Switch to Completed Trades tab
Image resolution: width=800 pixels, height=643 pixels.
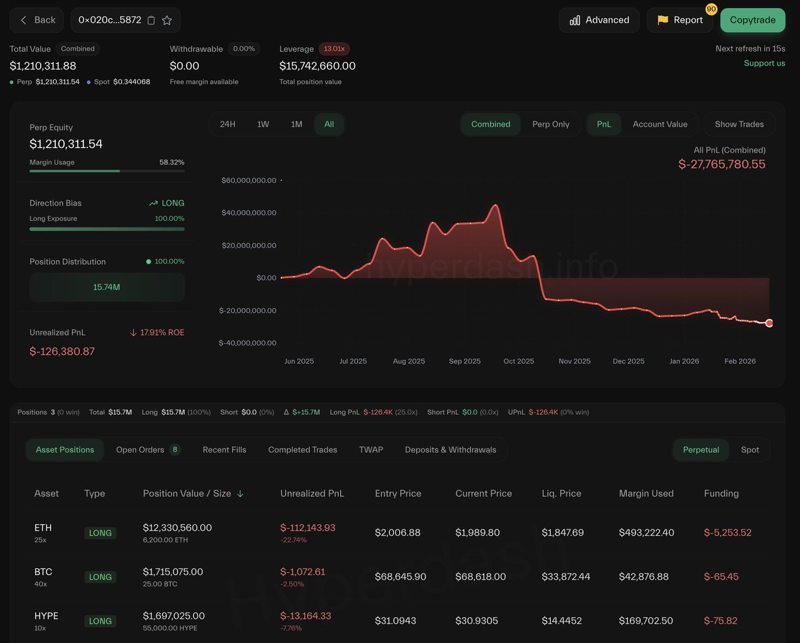pos(302,450)
